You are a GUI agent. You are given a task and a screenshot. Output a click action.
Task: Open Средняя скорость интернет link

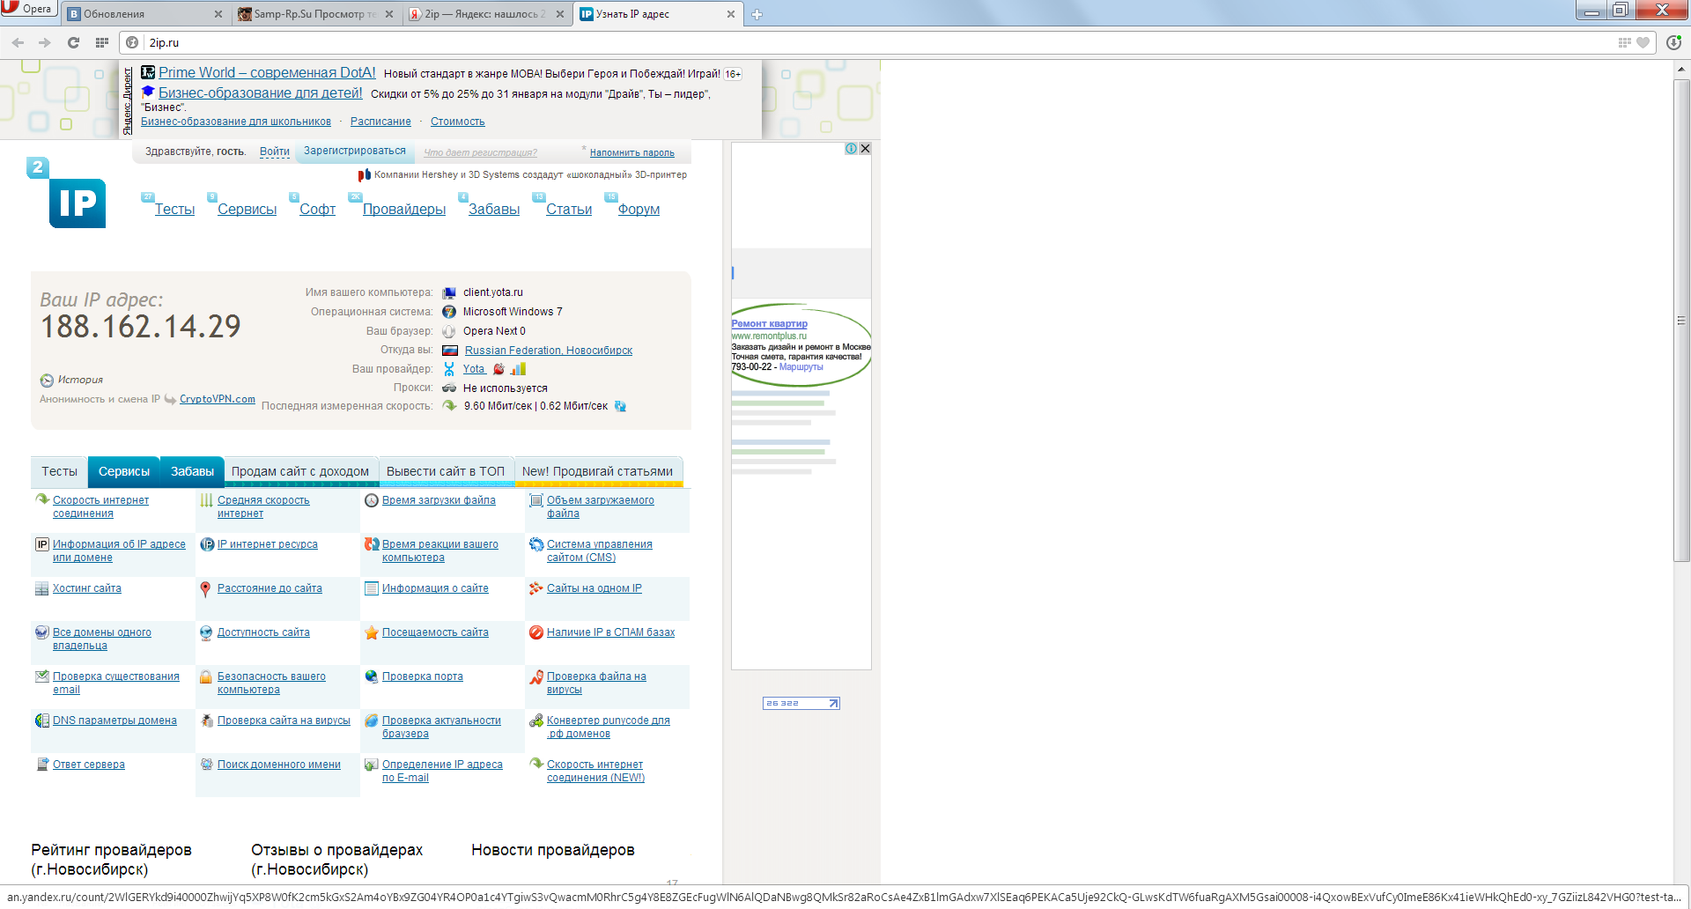(x=263, y=506)
